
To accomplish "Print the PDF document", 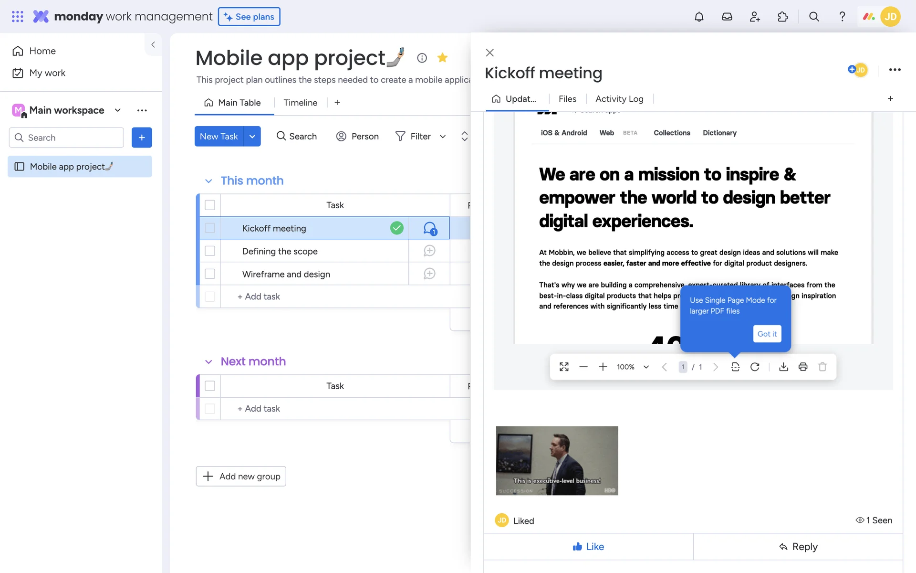I will 803,367.
